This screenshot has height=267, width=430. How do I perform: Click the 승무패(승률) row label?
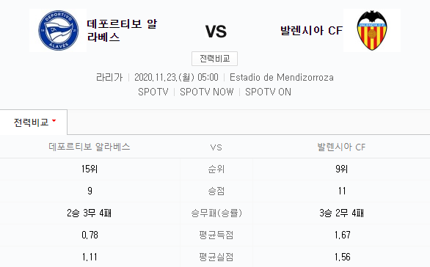[x=216, y=213]
